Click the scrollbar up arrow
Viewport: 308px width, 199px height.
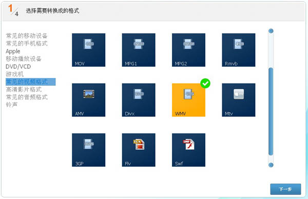[271, 31]
